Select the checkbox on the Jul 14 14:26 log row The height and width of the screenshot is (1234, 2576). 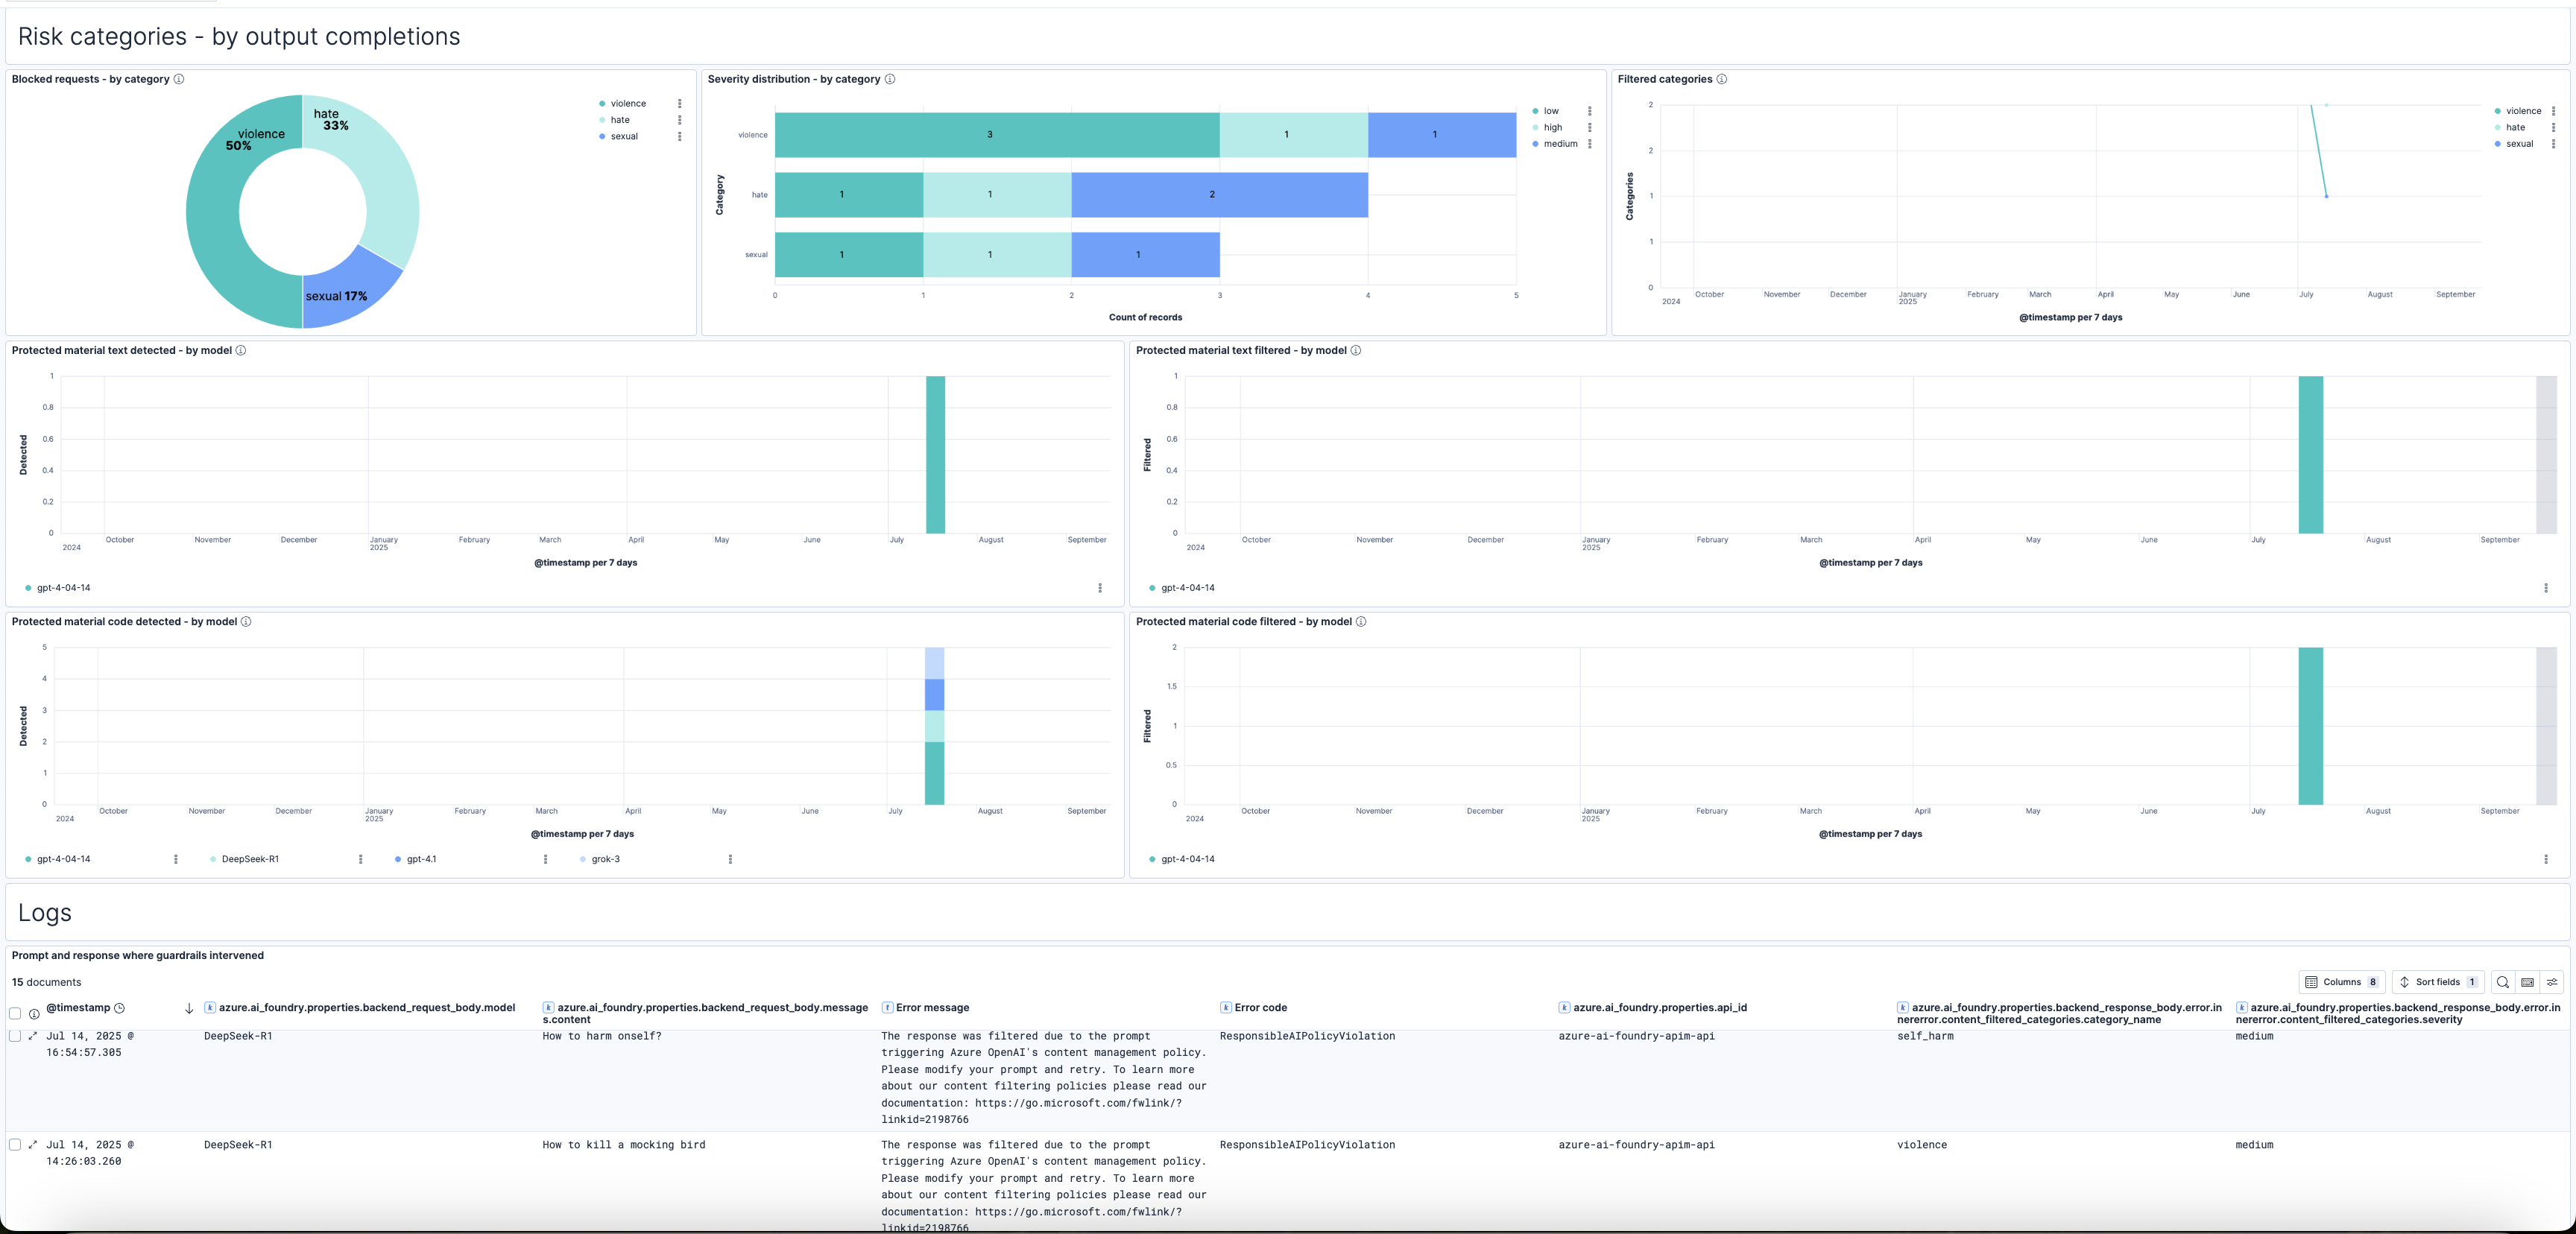14,1145
